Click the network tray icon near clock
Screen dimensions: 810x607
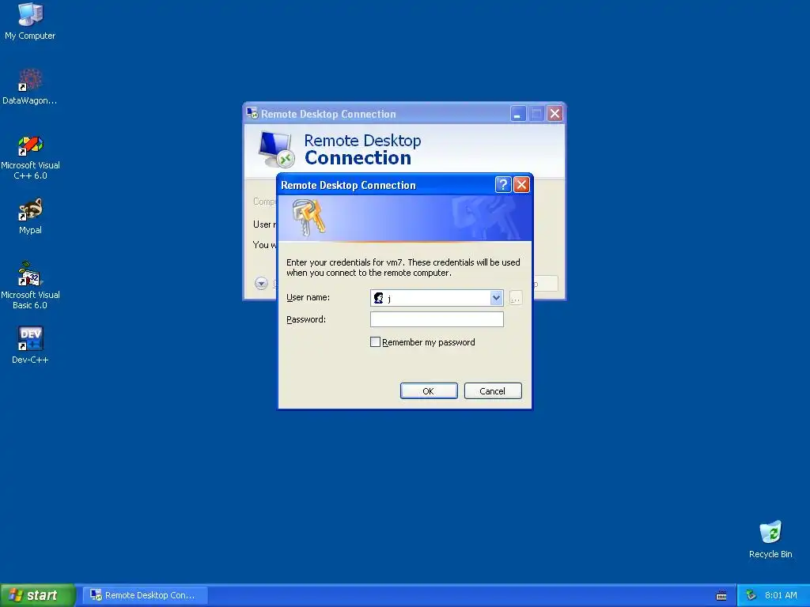pyautogui.click(x=751, y=595)
